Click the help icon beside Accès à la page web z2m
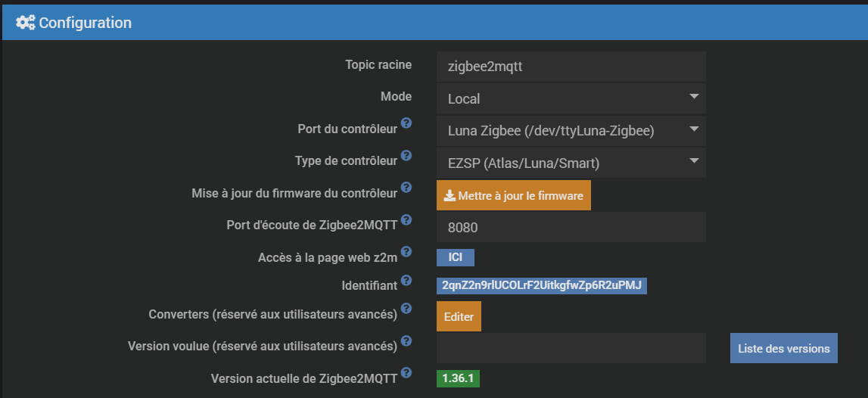Image resolution: width=868 pixels, height=398 pixels. click(406, 251)
